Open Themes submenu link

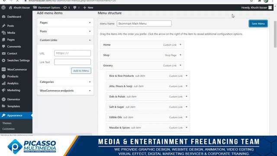[7, 123]
